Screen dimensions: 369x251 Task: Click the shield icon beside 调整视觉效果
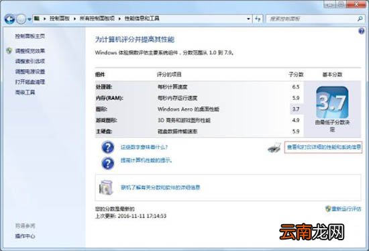[x=9, y=51]
